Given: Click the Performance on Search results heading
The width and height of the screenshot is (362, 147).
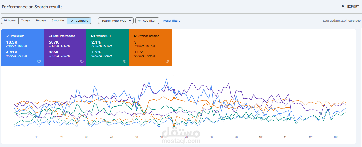Looking at the screenshot, I should point(32,7).
